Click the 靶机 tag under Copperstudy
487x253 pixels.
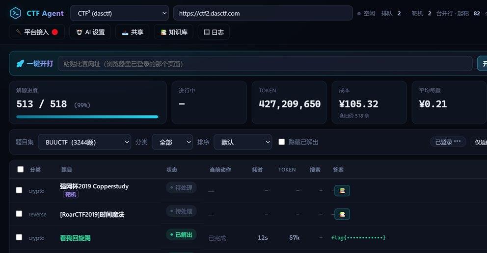click(71, 194)
